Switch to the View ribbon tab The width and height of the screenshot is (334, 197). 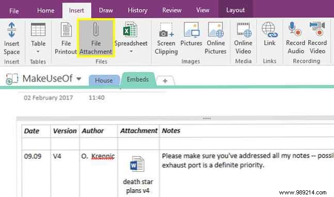coord(202,10)
